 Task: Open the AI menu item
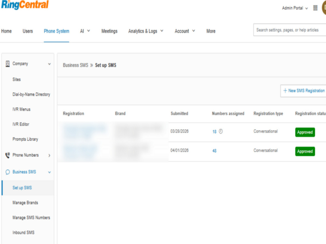pyautogui.click(x=82, y=31)
